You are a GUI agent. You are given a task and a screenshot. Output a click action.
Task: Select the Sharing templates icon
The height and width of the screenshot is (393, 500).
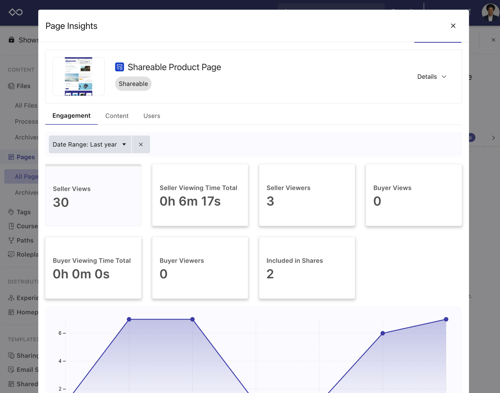tap(11, 355)
